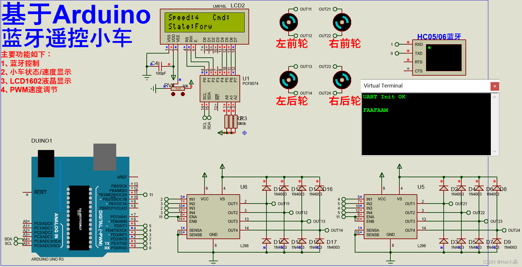Select diode D9 1N4003
The image size is (522, 267).
pos(497,241)
